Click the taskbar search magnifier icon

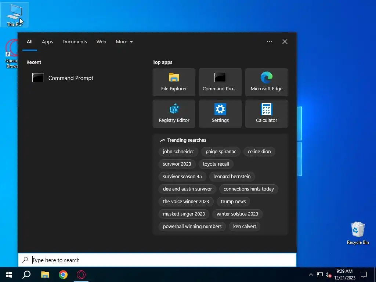26,275
